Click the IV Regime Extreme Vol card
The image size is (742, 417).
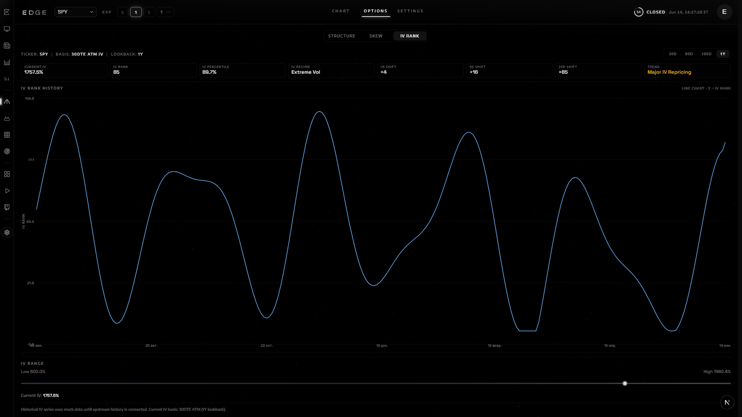pyautogui.click(x=331, y=70)
